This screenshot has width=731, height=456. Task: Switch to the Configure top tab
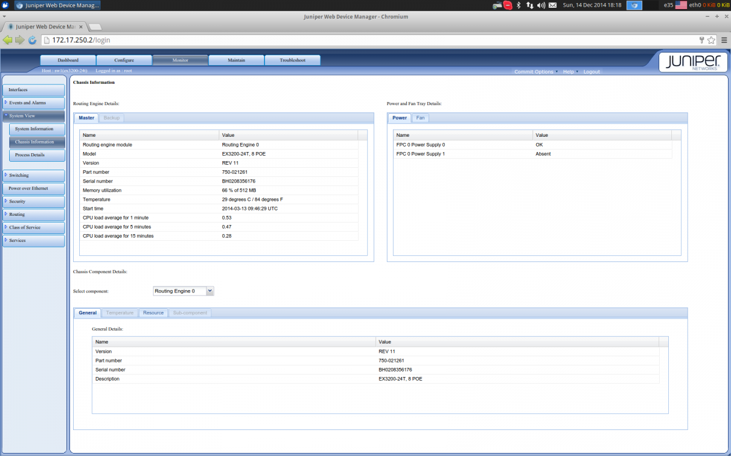coord(124,60)
